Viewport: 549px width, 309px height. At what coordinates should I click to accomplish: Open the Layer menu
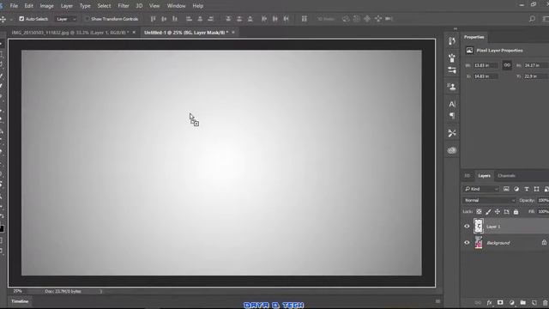pyautogui.click(x=67, y=6)
